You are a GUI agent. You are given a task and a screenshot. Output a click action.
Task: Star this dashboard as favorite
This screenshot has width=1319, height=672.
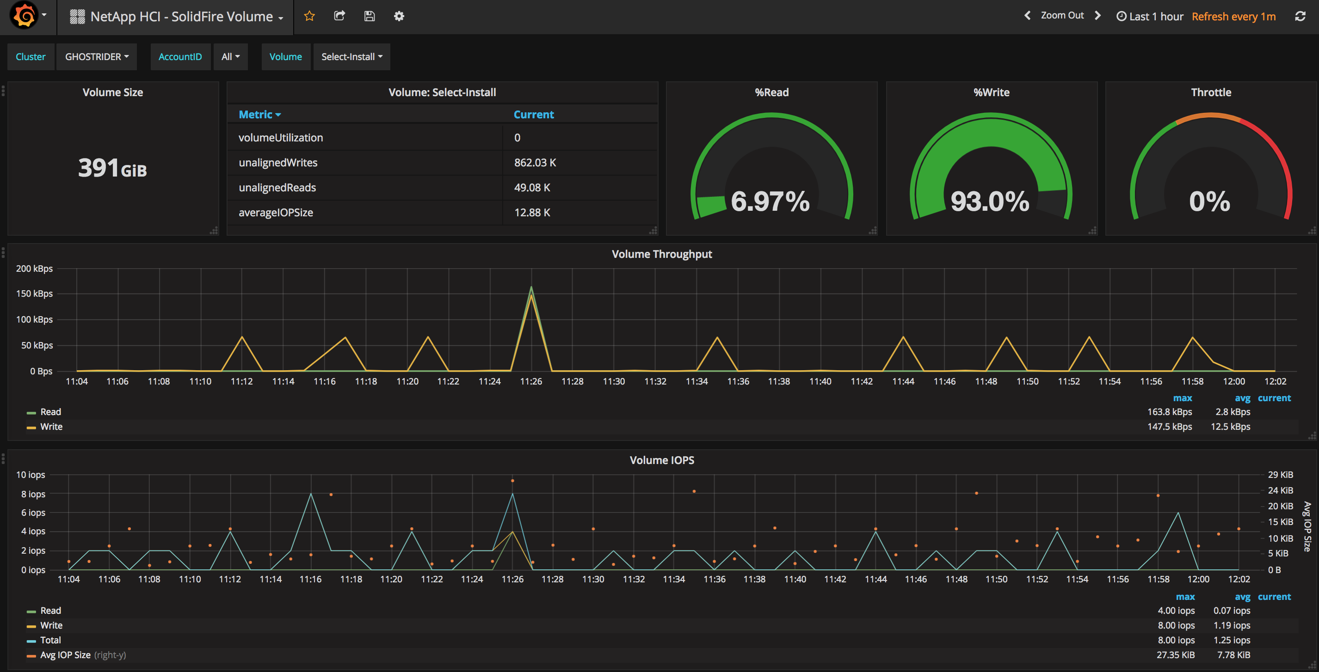[309, 16]
